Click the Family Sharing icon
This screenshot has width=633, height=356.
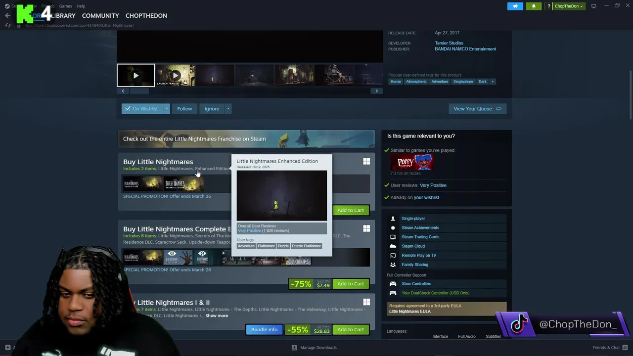coord(393,265)
